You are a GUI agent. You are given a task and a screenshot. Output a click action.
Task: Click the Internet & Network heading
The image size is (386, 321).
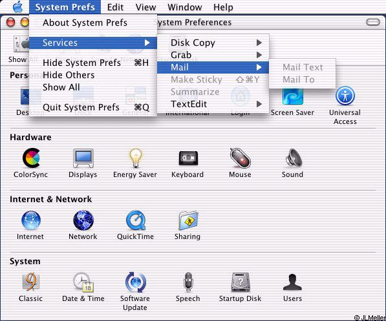click(50, 199)
